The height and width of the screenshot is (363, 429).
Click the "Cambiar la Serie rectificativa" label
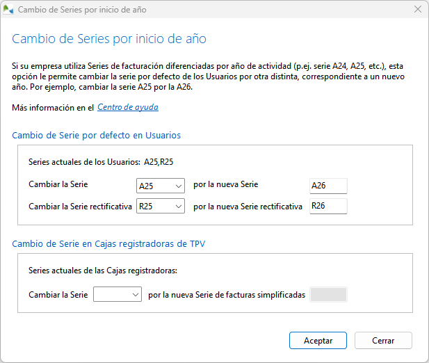click(x=80, y=207)
